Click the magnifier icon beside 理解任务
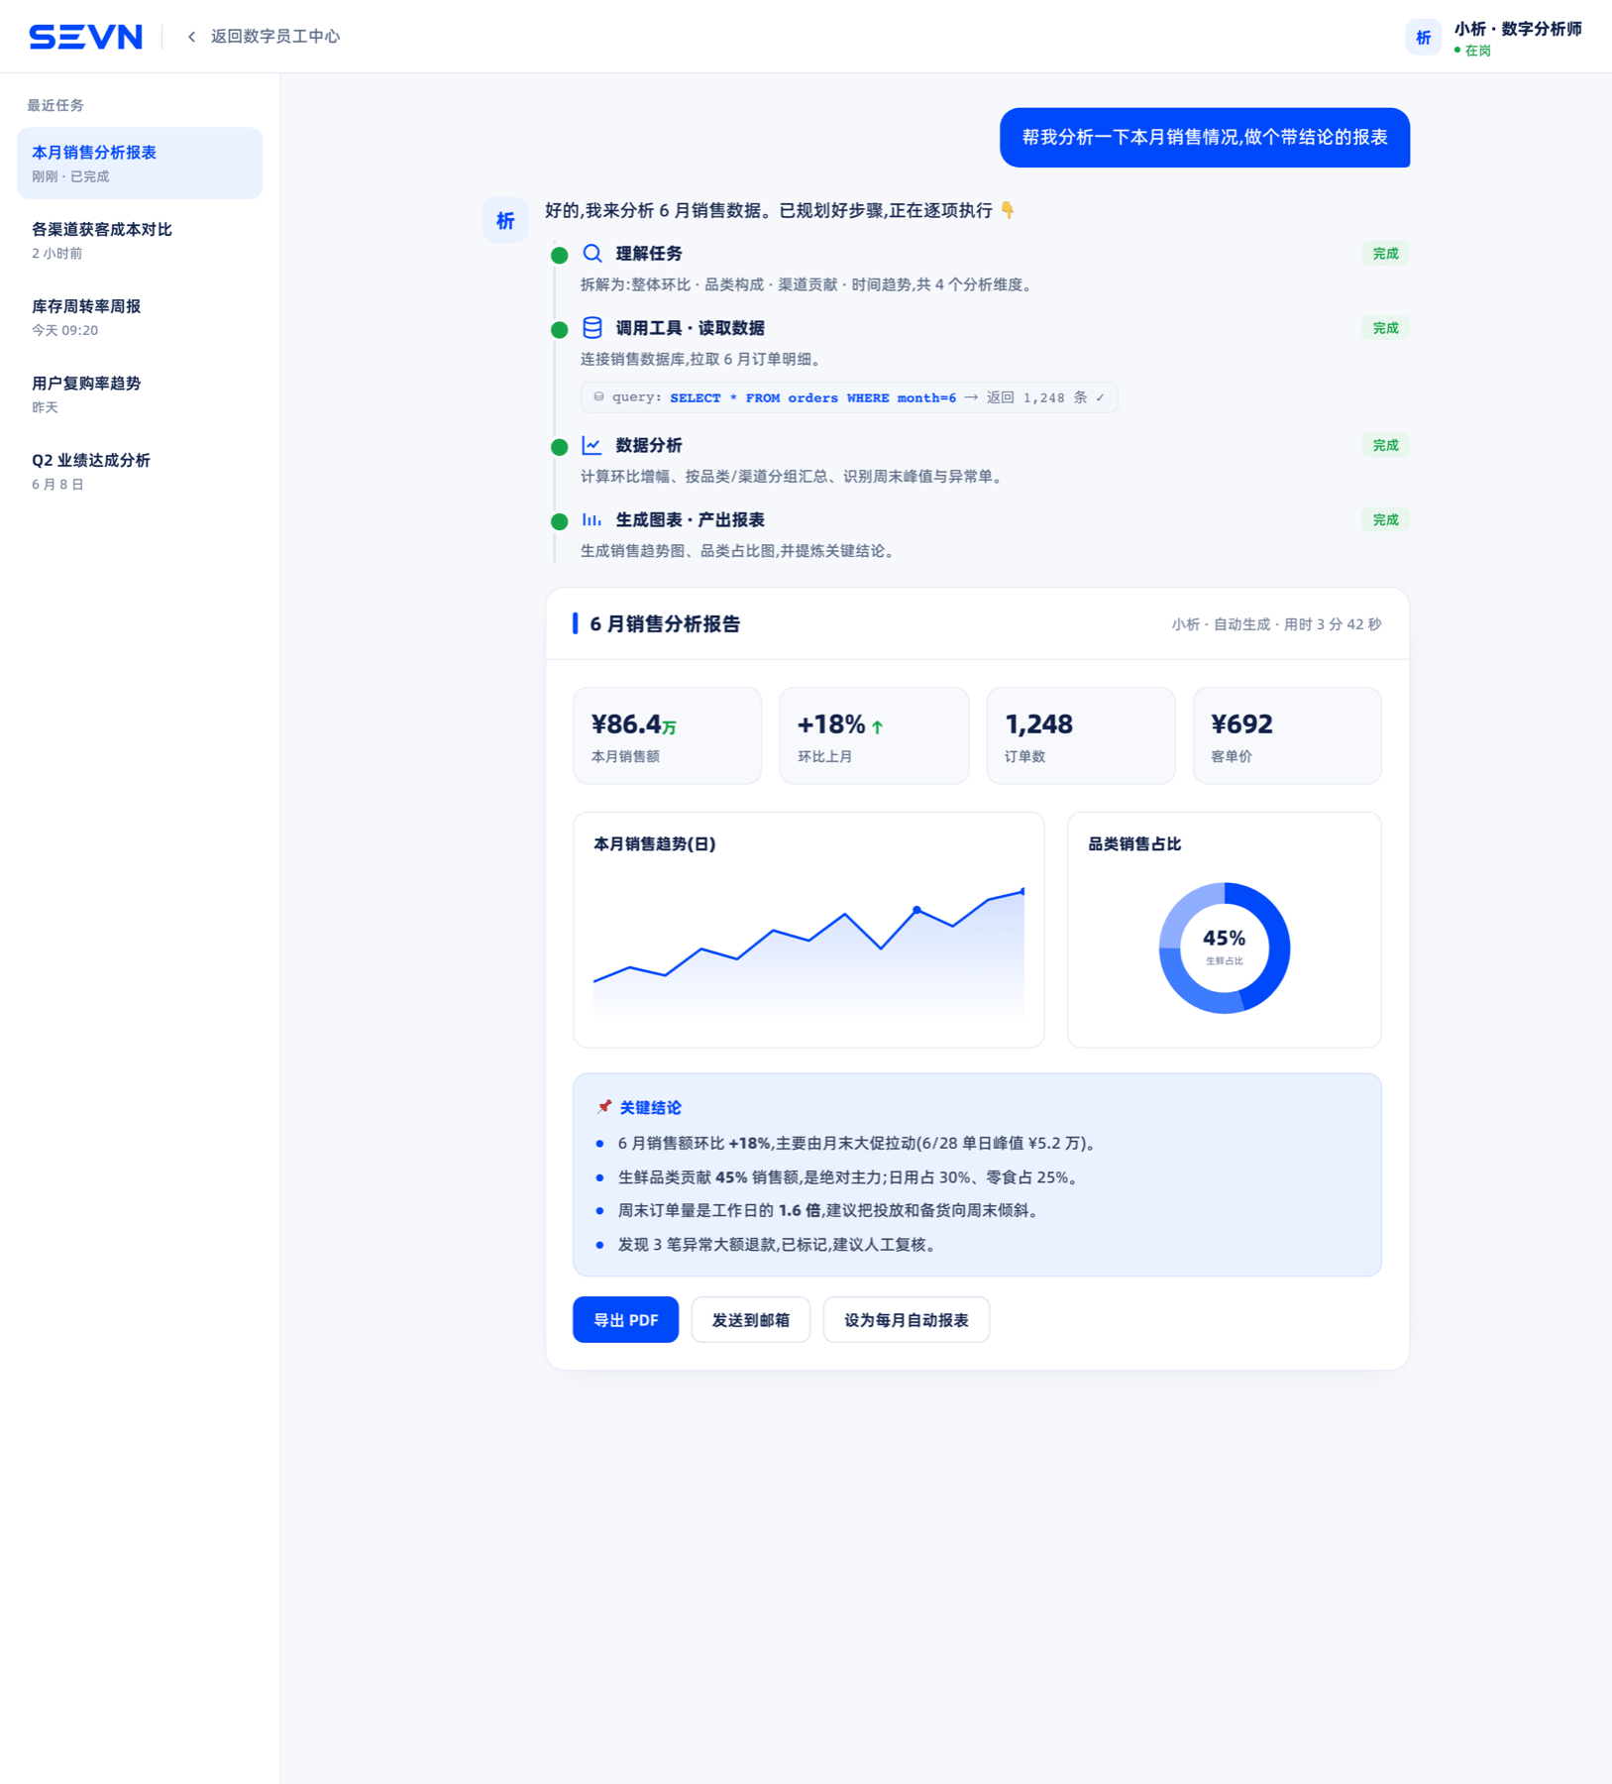This screenshot has width=1612, height=1784. [x=592, y=254]
